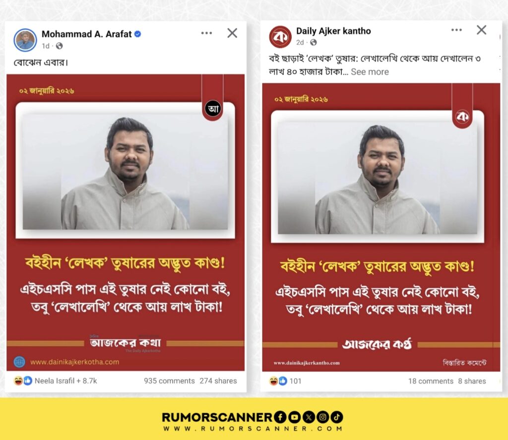The width and height of the screenshot is (508, 440).
Task: Click the Rumor Scanner TikTok icon
Action: (x=337, y=417)
